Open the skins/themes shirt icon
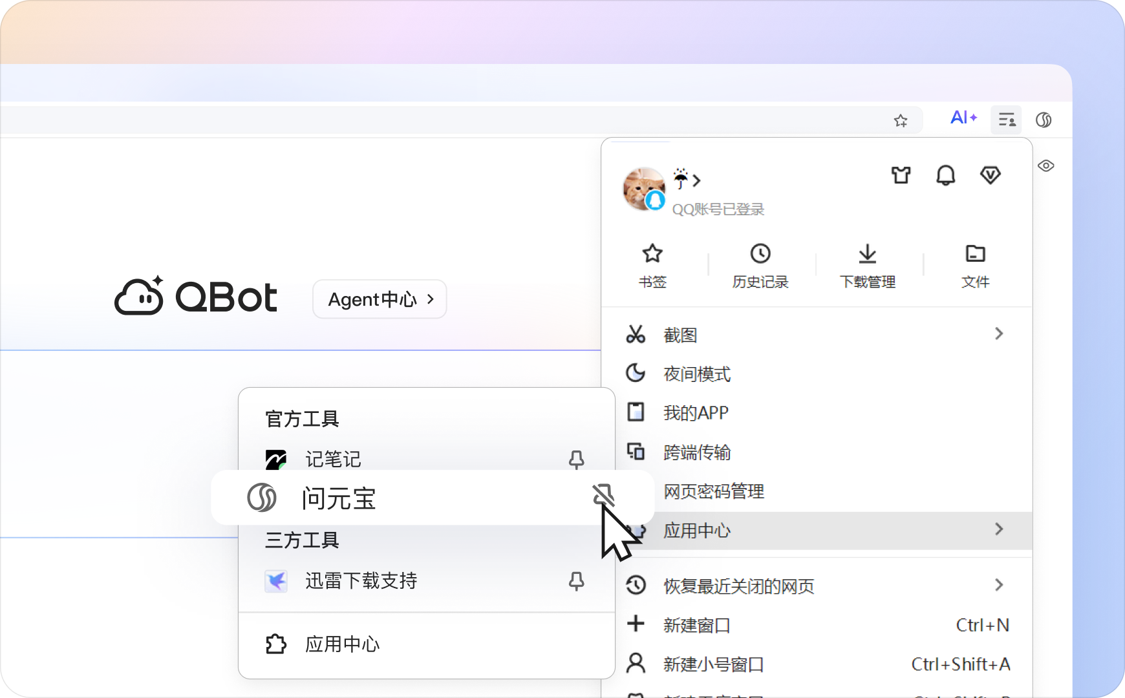Image resolution: width=1125 pixels, height=698 pixels. coord(901,175)
